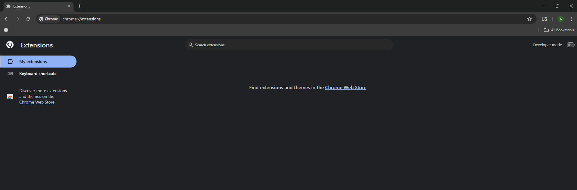
Task: Select the Extensions browser tab
Action: (38, 6)
